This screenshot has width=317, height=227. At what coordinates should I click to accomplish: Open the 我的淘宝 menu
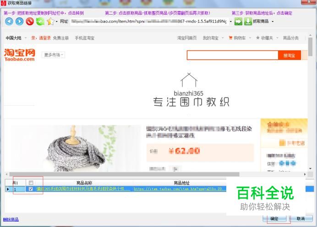point(213,38)
